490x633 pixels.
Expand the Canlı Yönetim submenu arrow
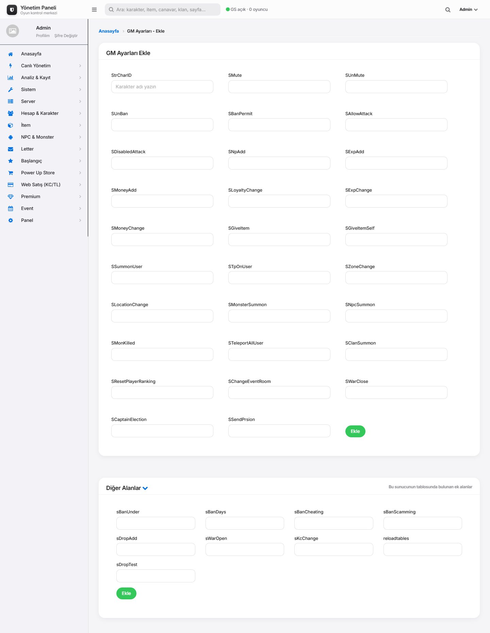click(x=80, y=66)
